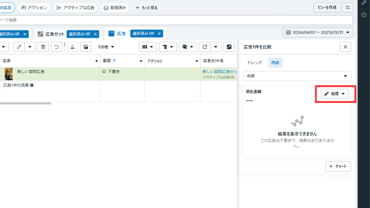Click the + チャート button
Image resolution: width=370 pixels, height=208 pixels.
[x=338, y=166]
